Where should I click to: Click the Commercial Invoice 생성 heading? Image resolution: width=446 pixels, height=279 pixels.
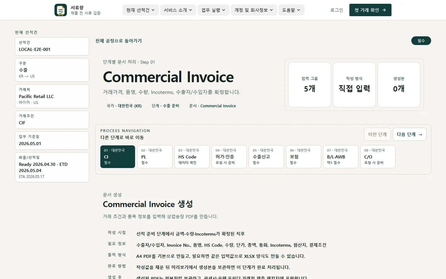(x=148, y=204)
